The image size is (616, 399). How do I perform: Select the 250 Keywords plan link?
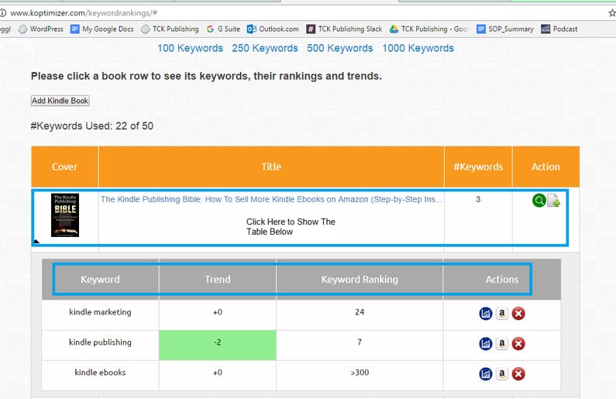(x=265, y=48)
